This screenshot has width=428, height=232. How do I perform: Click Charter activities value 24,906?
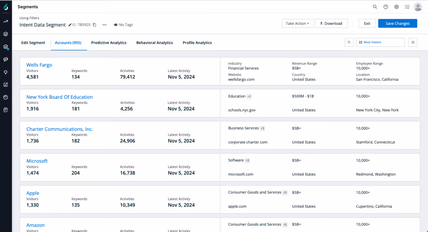(127, 141)
